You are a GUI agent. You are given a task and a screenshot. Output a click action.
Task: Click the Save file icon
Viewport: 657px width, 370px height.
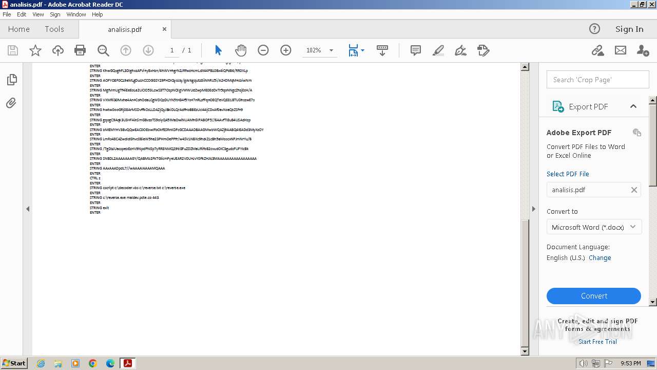click(13, 50)
